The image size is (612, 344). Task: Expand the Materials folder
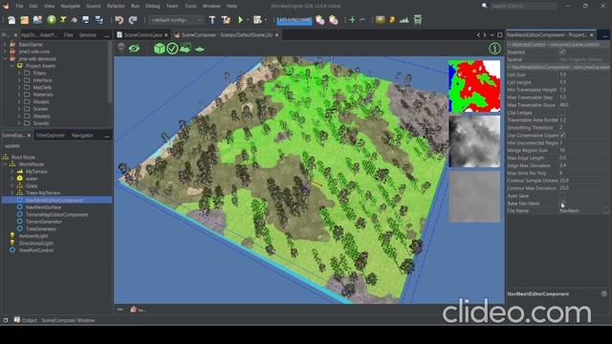coord(19,95)
